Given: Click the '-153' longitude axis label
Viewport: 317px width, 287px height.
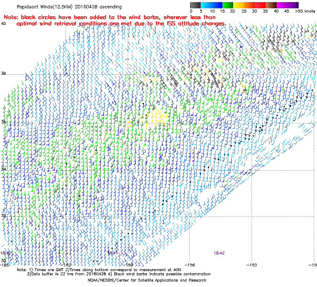Looking at the screenshot, I should pos(252,265).
